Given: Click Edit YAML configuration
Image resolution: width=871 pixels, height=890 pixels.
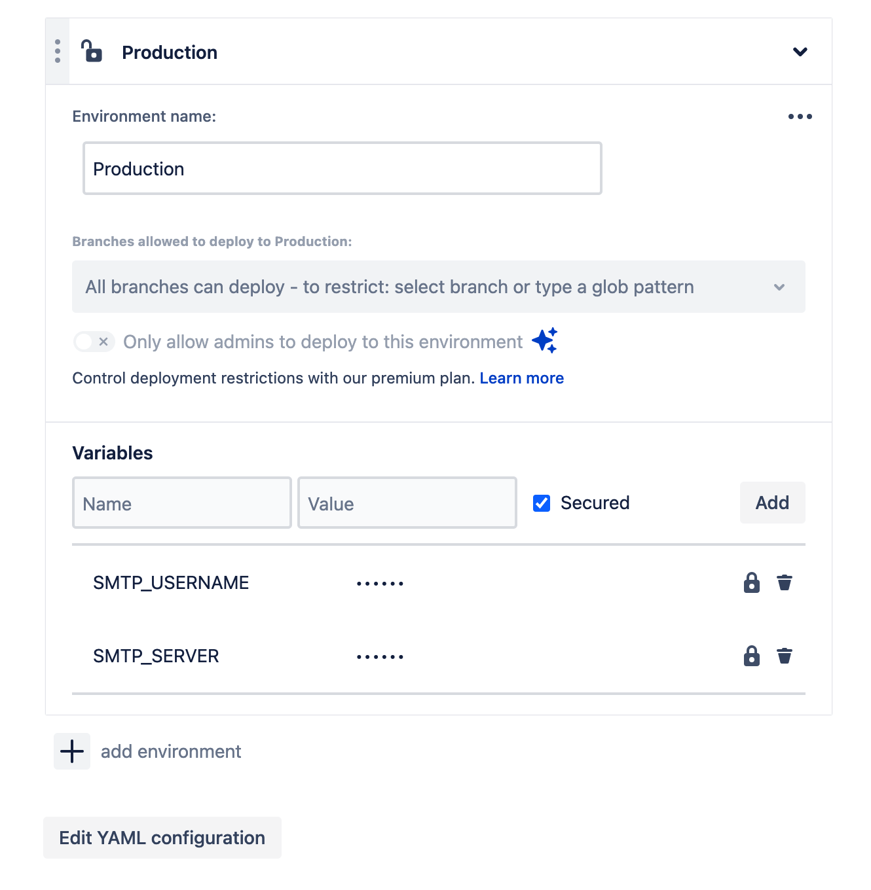Looking at the screenshot, I should pos(161,838).
